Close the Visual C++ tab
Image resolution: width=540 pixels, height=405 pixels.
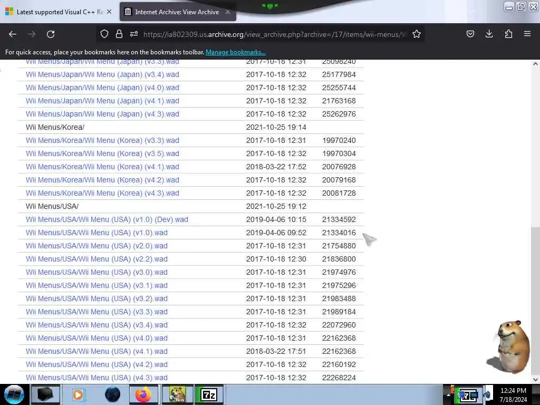[x=109, y=12]
